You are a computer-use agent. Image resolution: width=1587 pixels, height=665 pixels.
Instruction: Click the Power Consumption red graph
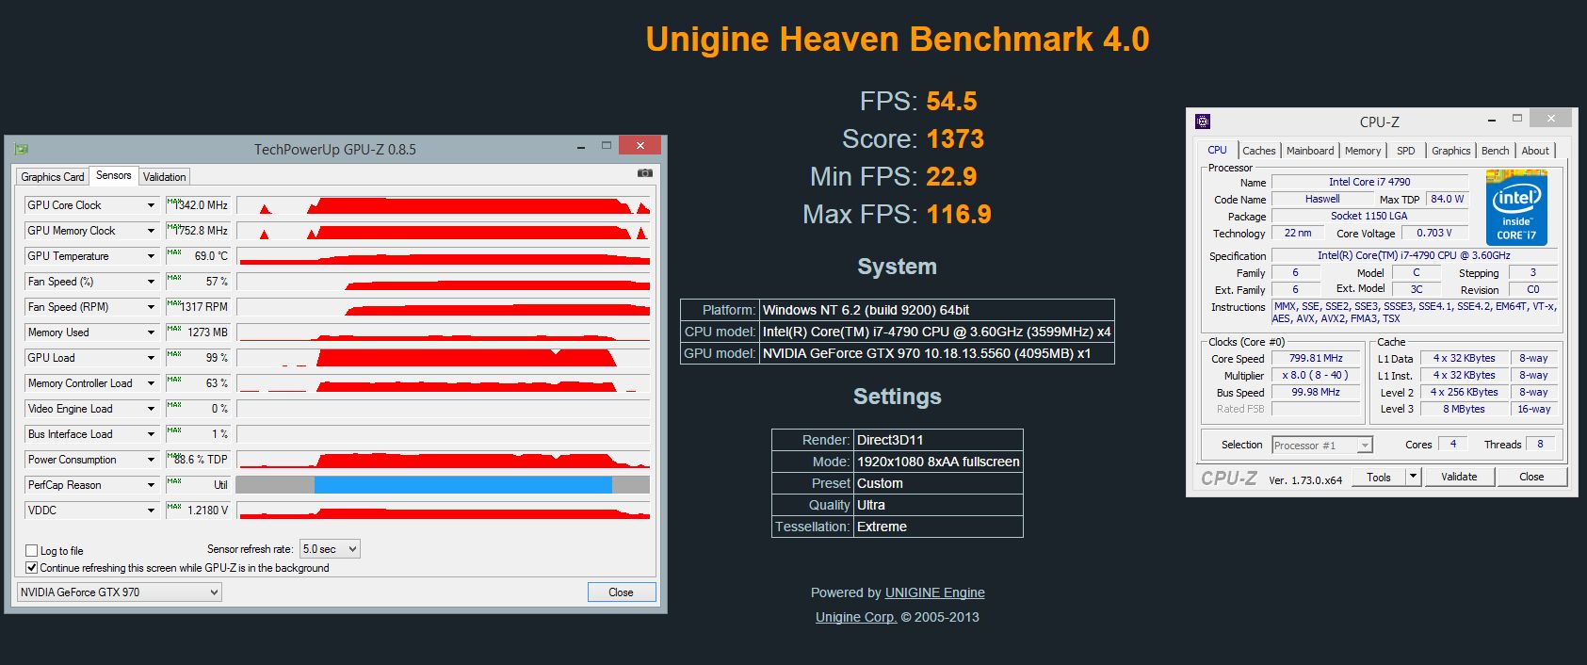(x=443, y=460)
